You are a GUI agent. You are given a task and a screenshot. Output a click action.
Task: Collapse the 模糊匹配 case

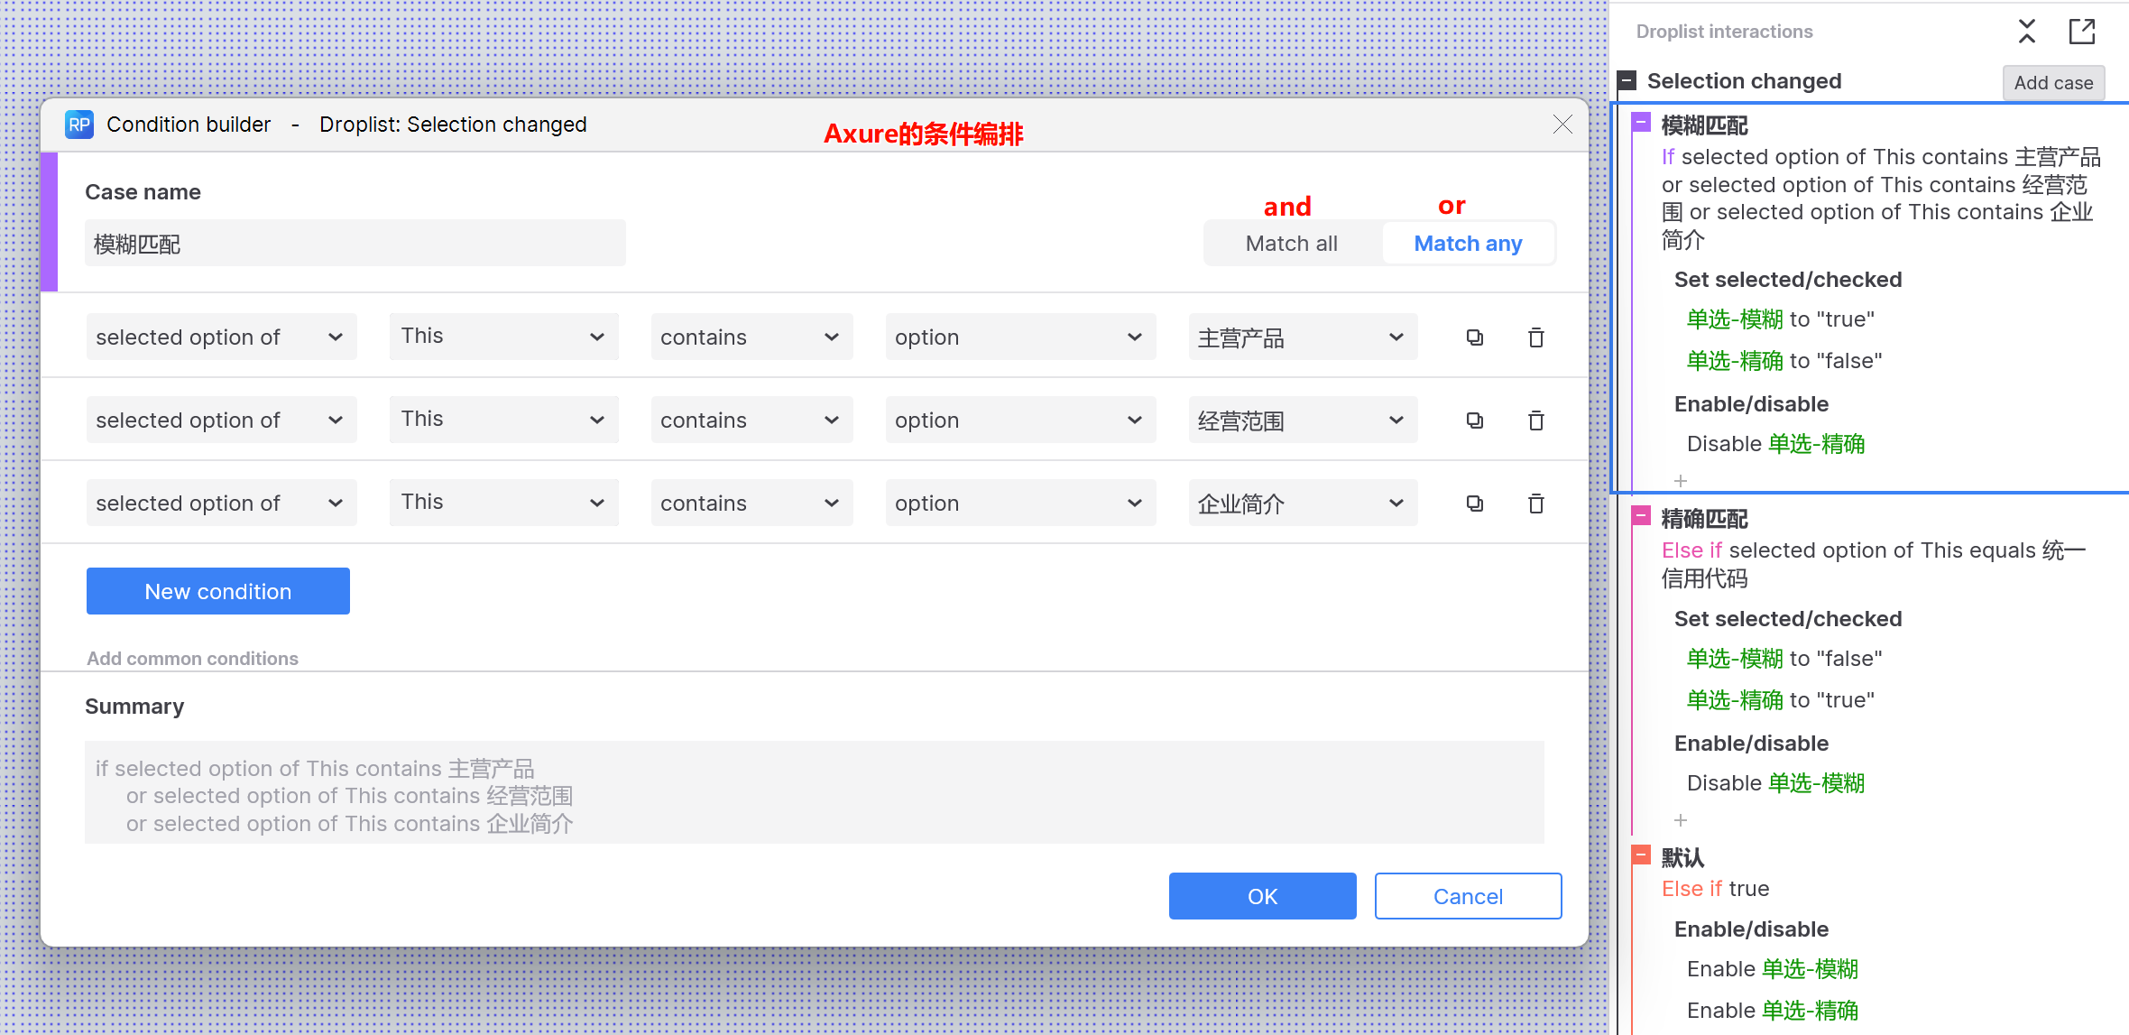(x=1642, y=123)
